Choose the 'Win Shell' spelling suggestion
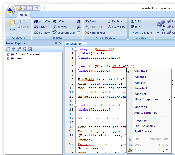Screen dimensions: 175x155 (x=141, y=71)
